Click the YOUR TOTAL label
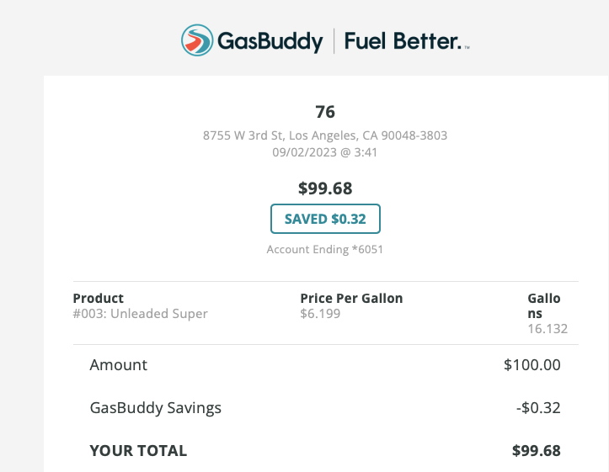This screenshot has width=609, height=472. 138,451
